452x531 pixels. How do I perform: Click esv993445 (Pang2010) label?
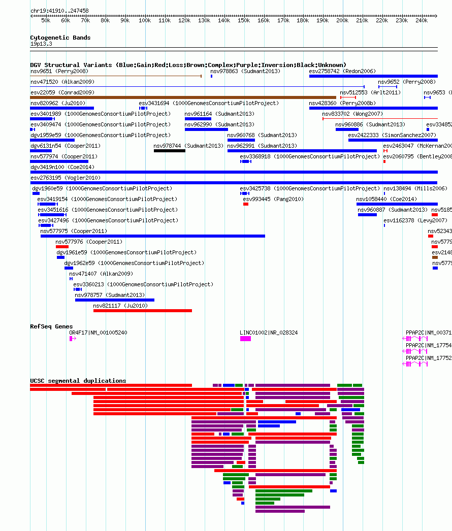[x=273, y=199]
